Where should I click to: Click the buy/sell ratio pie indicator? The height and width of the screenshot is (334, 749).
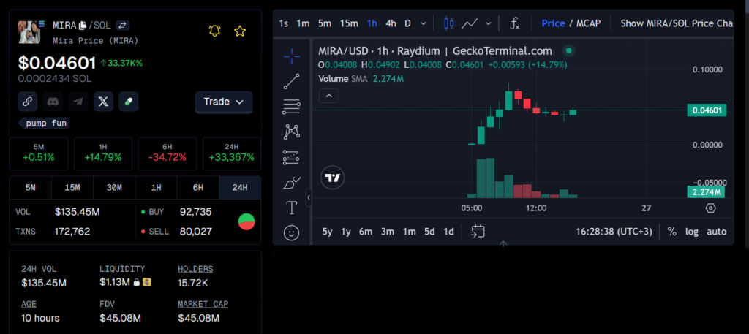click(x=246, y=222)
